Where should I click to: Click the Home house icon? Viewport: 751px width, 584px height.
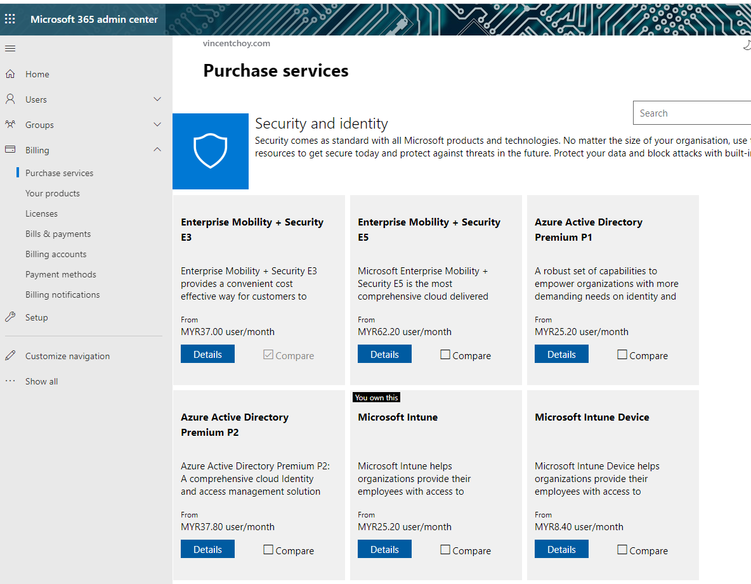click(10, 73)
